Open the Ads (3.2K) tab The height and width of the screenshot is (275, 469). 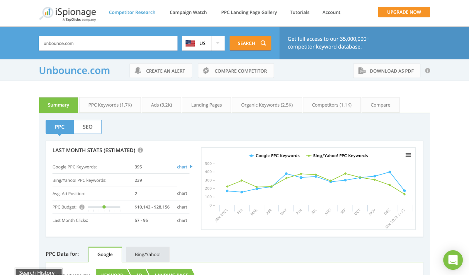(162, 105)
